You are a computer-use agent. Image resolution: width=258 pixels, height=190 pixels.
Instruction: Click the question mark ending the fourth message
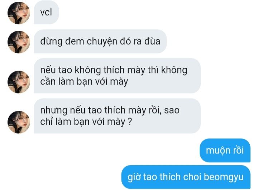130,122
